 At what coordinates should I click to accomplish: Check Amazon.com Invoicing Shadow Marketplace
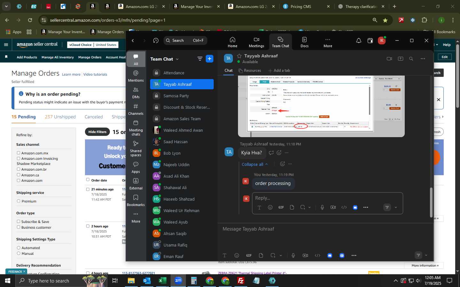[19, 158]
